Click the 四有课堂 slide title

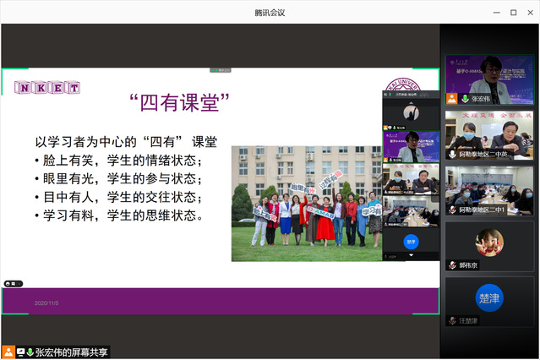(x=180, y=102)
